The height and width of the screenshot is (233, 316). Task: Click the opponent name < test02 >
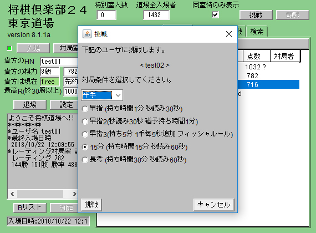tap(155, 65)
